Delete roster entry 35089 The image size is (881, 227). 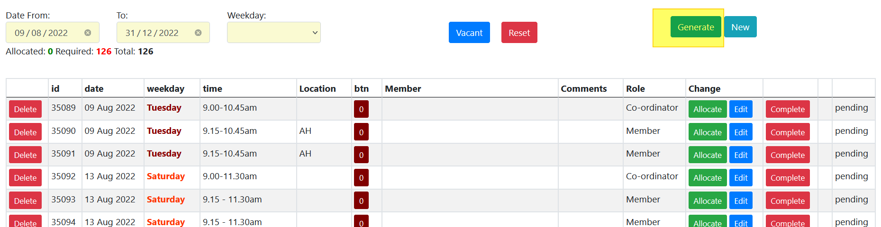click(25, 109)
